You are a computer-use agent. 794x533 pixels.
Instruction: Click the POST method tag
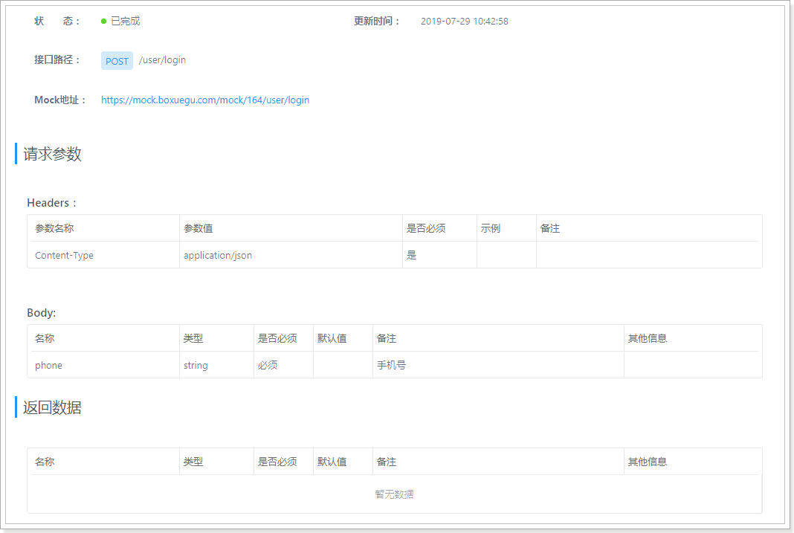(117, 61)
